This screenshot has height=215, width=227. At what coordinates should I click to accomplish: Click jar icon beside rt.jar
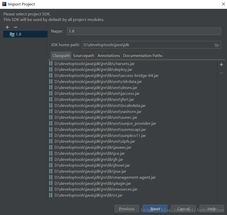(x=51, y=195)
